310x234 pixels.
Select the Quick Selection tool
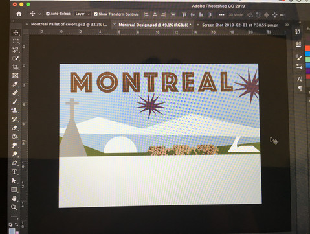point(16,58)
